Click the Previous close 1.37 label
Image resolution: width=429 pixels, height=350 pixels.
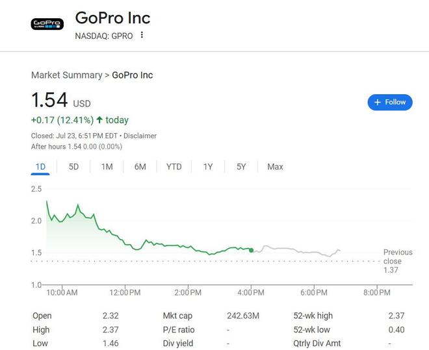click(398, 261)
